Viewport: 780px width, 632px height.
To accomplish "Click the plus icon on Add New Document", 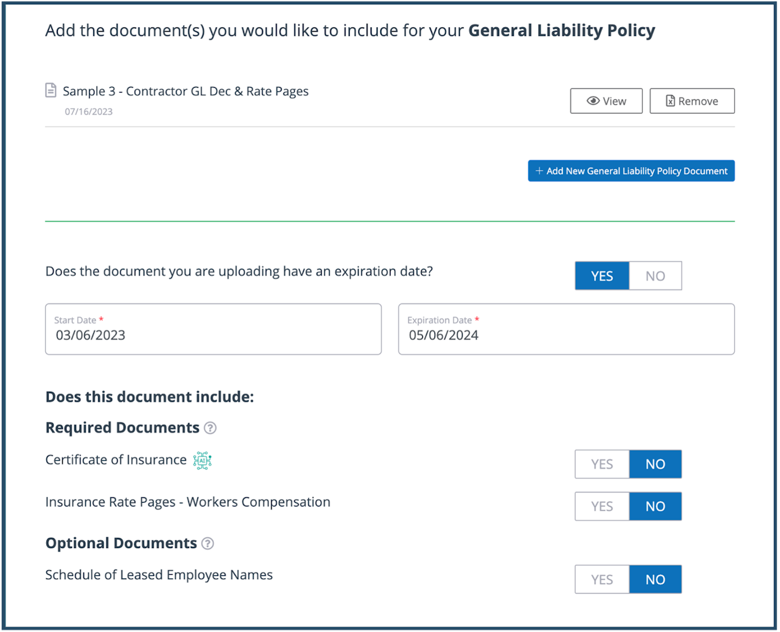I will [x=539, y=171].
